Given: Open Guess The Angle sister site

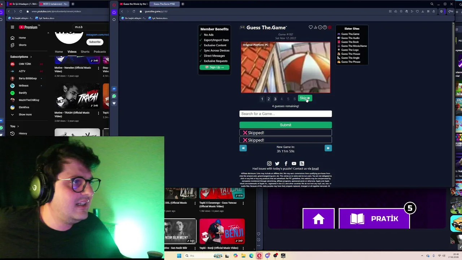Looking at the screenshot, I should coord(350,58).
